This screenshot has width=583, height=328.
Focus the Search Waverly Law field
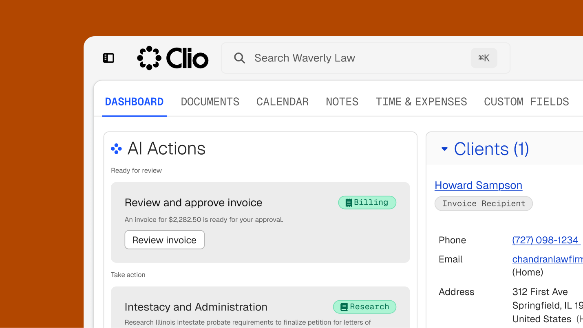(x=366, y=58)
